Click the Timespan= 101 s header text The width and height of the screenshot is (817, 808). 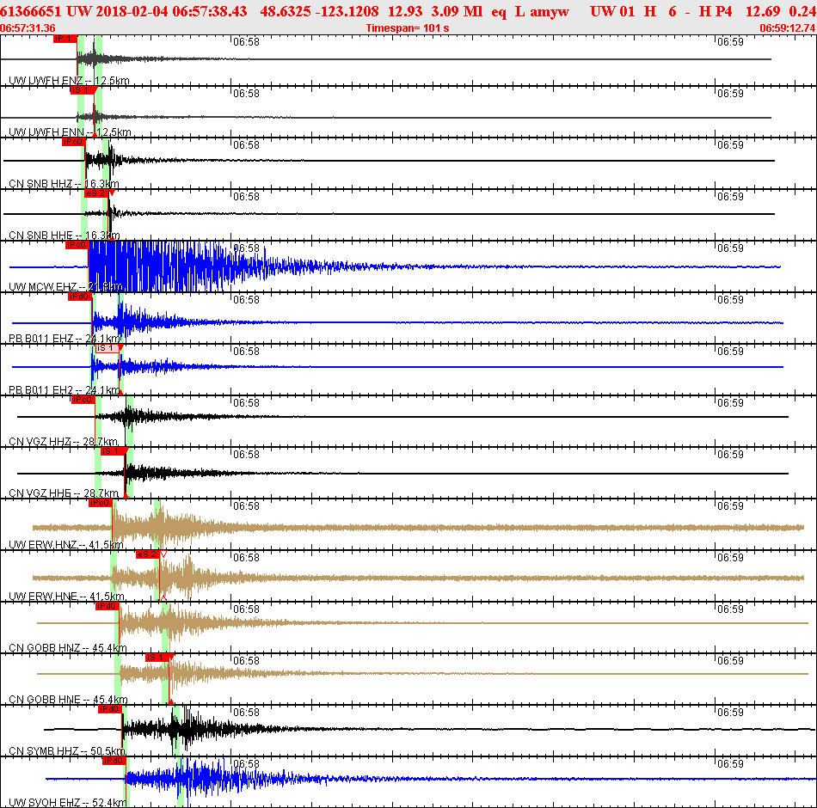pyautogui.click(x=408, y=28)
